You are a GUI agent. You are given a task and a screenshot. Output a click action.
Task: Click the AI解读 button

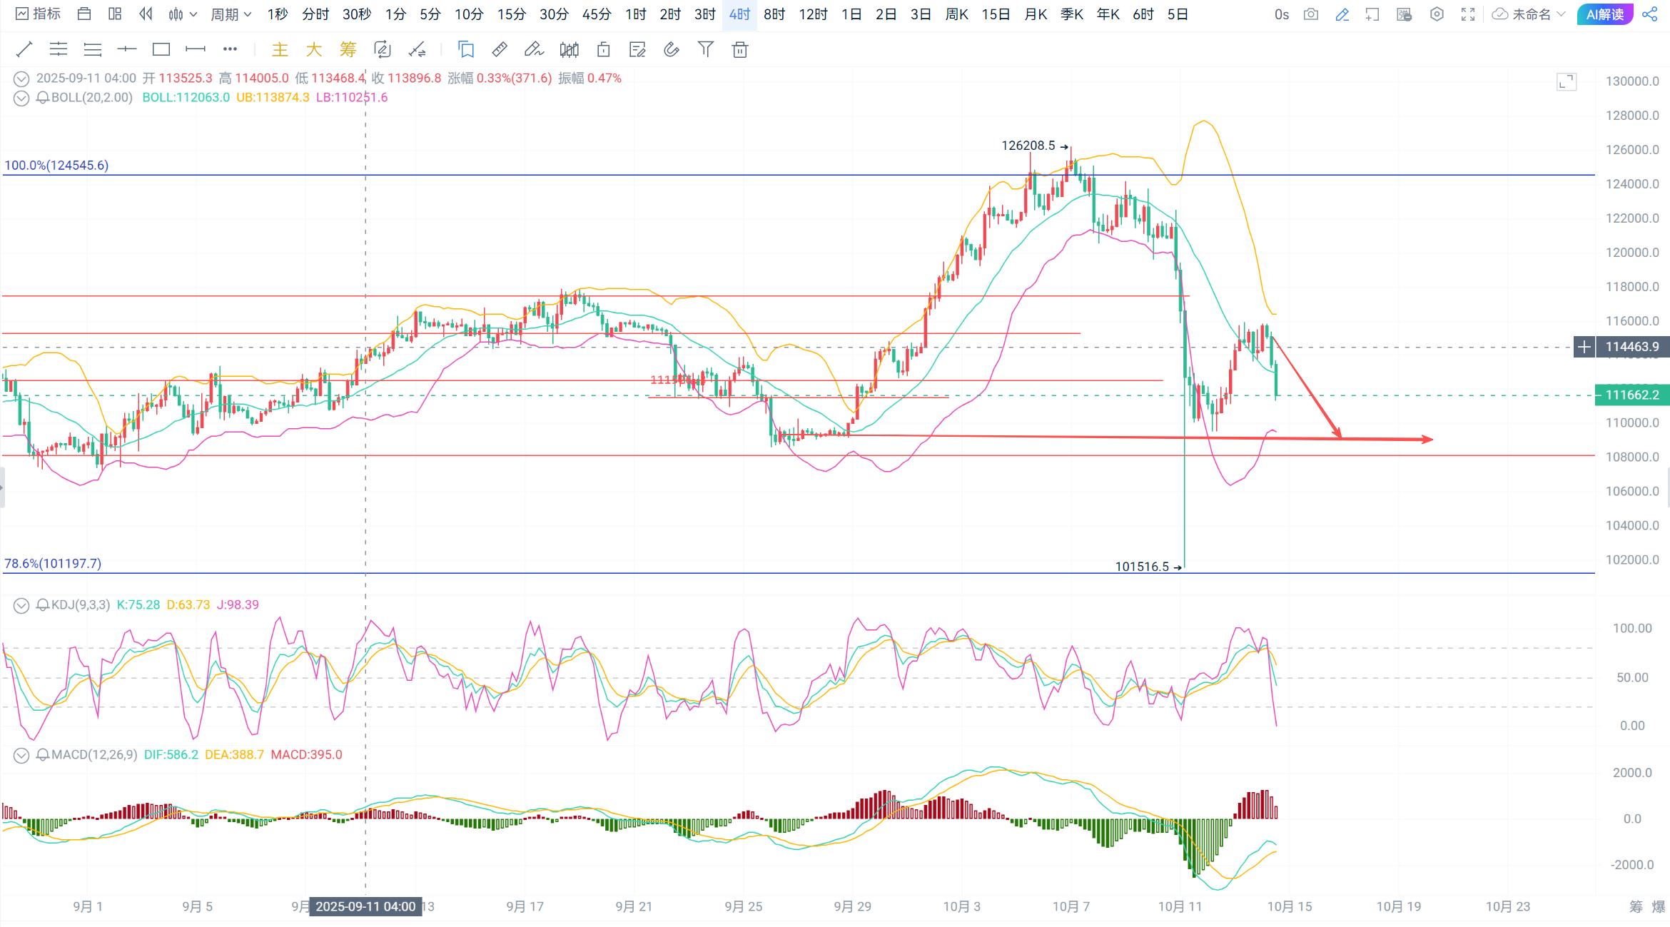coord(1604,14)
